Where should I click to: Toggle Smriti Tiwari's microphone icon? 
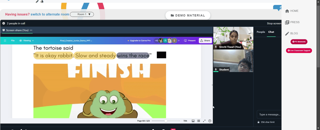coord(216,47)
